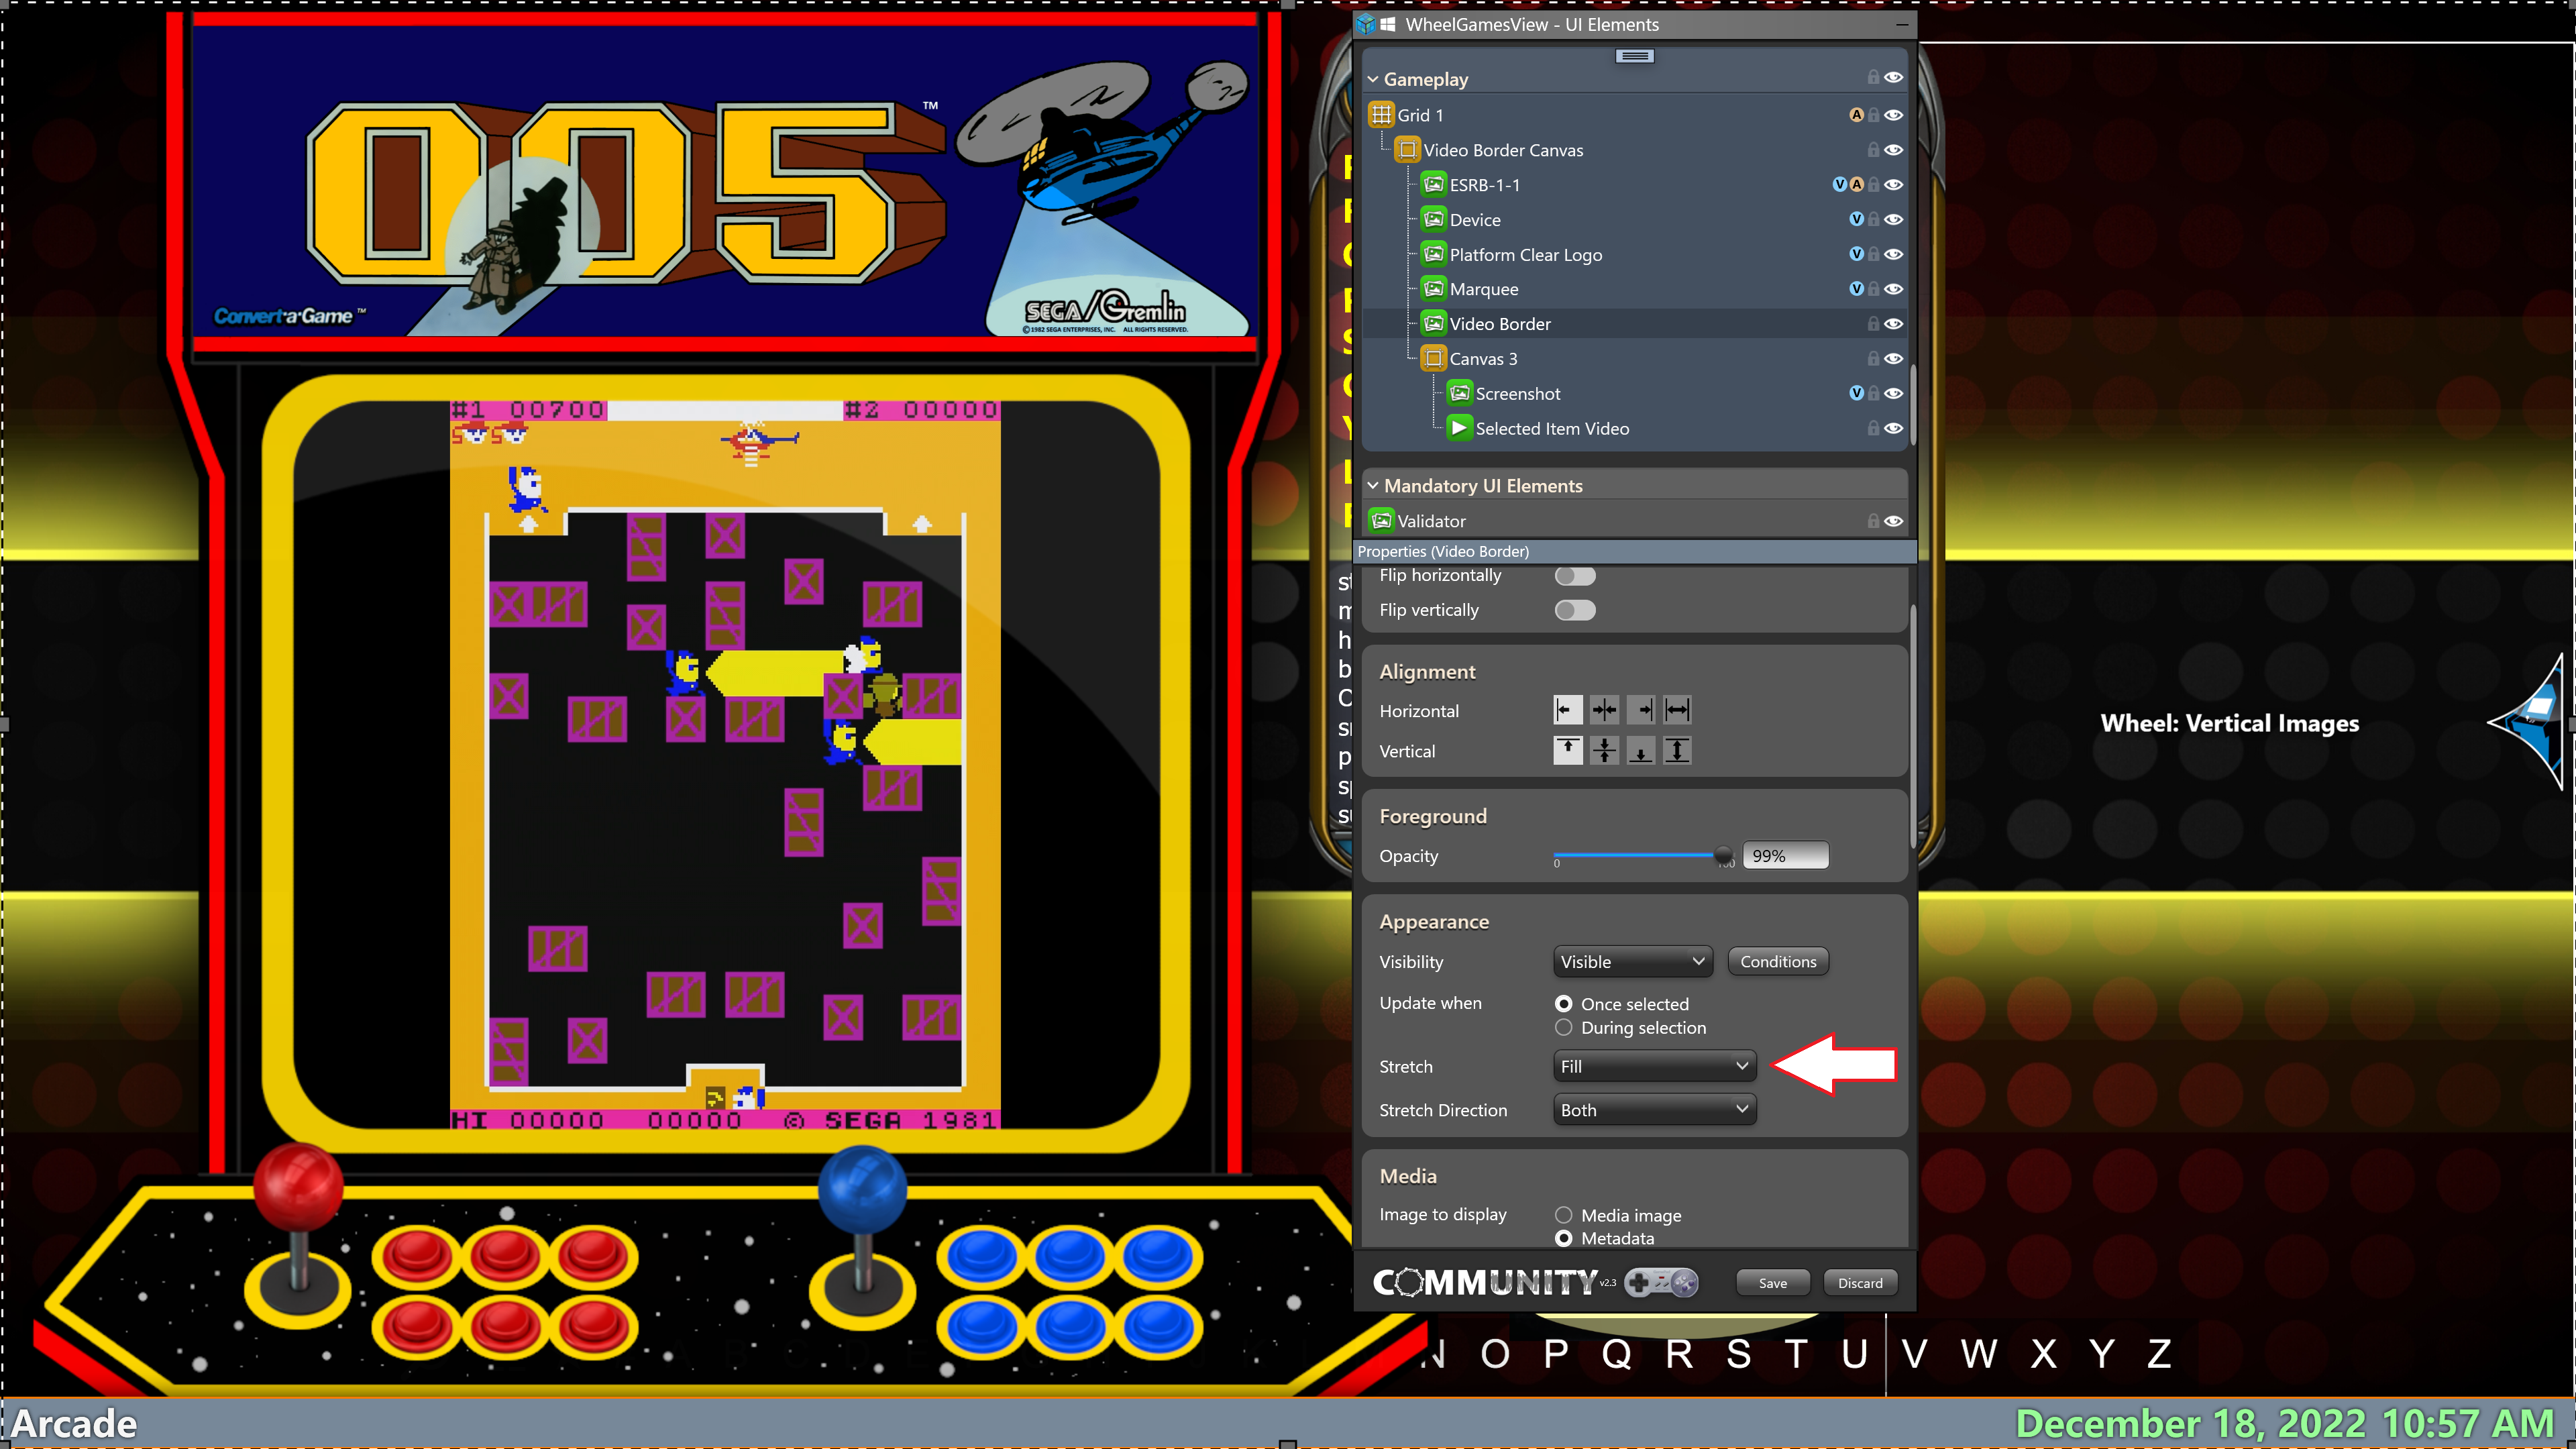The image size is (2576, 1449).
Task: Hide the Video Border element
Action: [x=1893, y=324]
